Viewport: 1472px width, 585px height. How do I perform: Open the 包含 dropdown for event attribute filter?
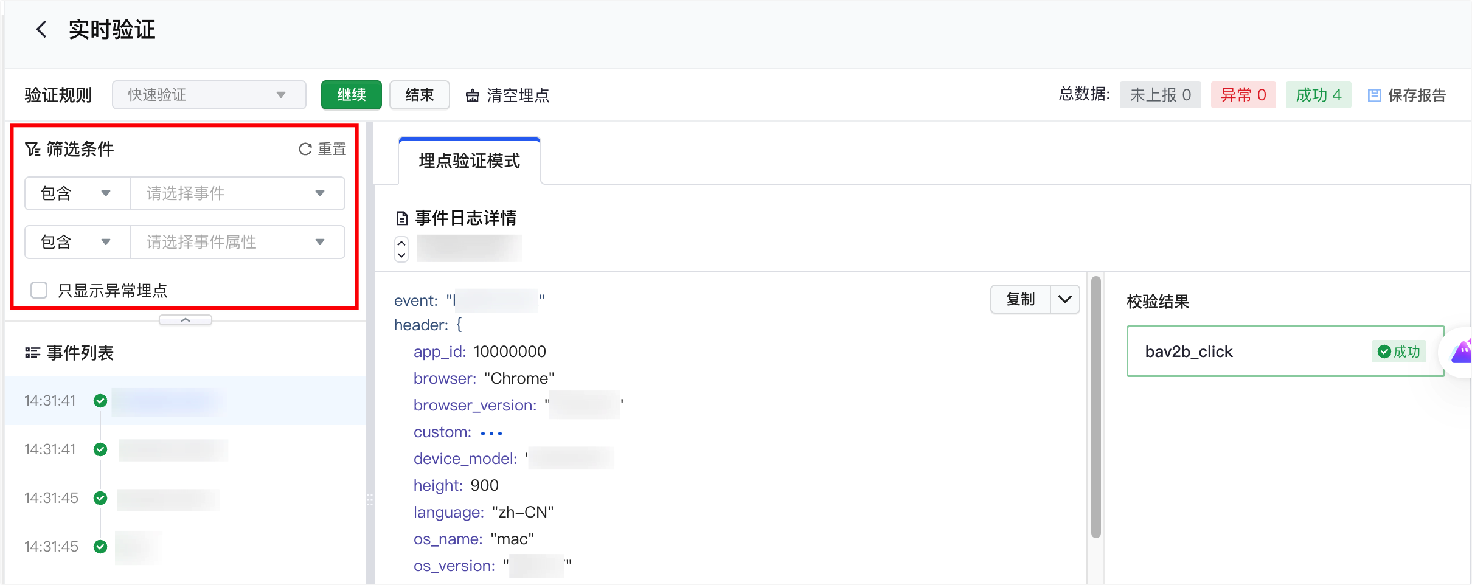tap(77, 242)
